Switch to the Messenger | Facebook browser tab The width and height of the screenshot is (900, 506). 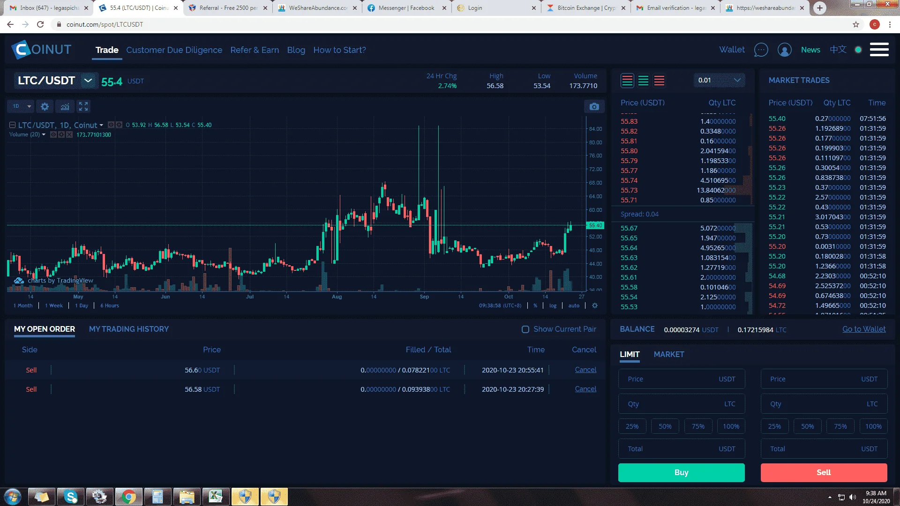tap(407, 8)
